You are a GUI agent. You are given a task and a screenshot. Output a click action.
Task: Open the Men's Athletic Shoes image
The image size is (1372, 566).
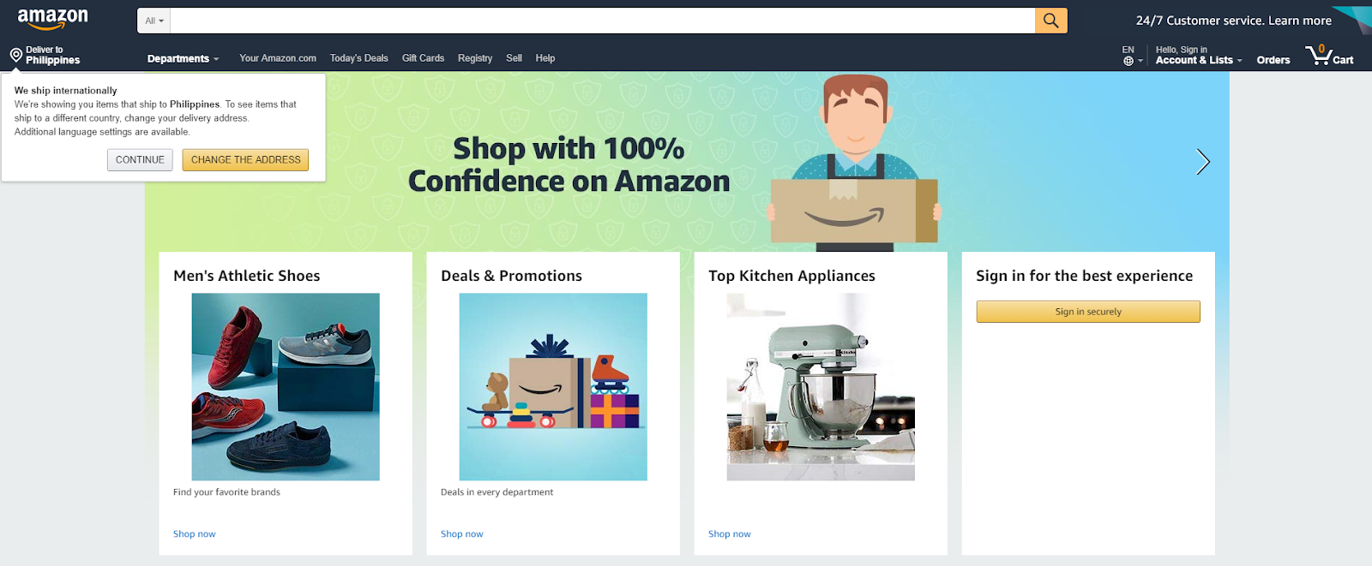(286, 386)
